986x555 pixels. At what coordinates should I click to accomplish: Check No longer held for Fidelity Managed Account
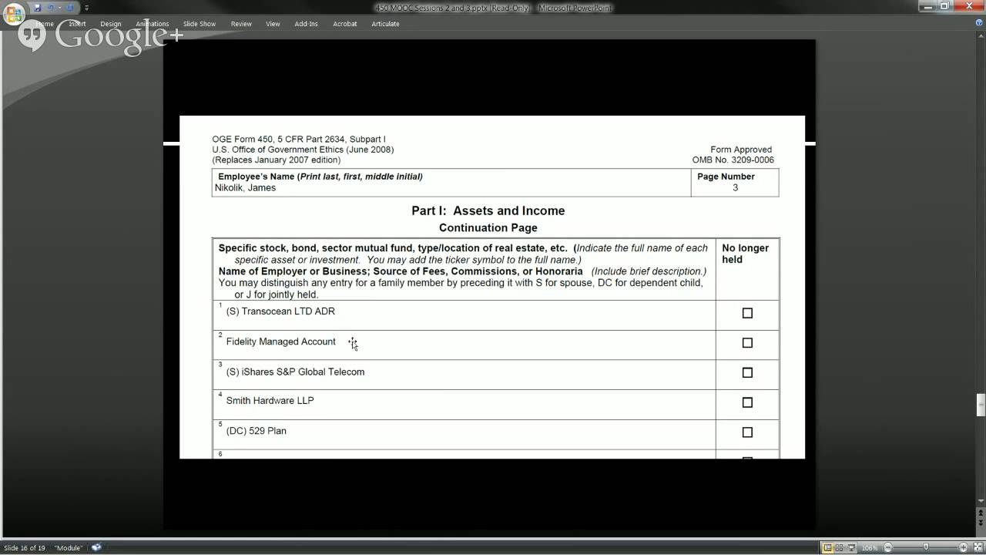[747, 343]
